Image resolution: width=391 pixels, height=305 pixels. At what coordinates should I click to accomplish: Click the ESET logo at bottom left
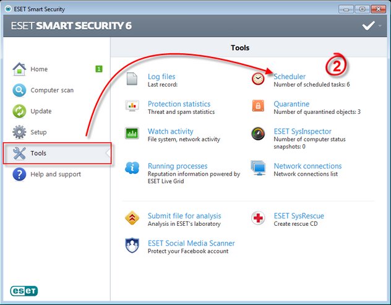click(x=24, y=291)
